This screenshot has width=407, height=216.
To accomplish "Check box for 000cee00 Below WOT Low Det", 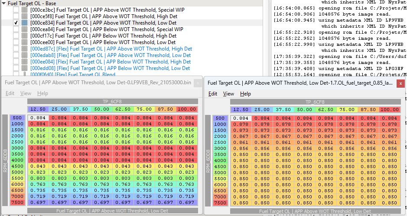I will [x=16, y=42].
